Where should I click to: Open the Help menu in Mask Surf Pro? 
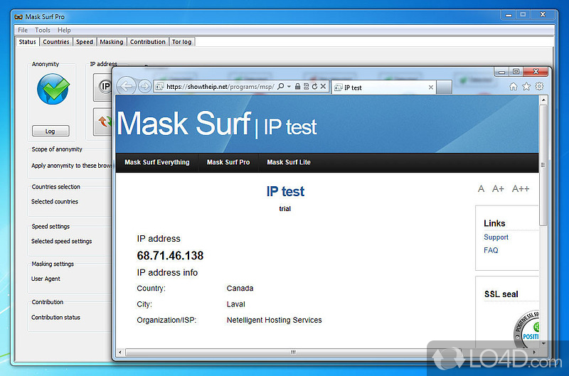click(64, 30)
